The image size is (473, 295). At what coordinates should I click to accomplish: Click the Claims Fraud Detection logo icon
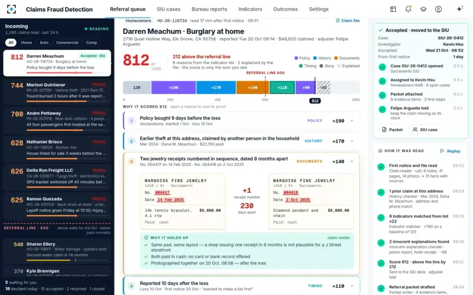point(12,9)
